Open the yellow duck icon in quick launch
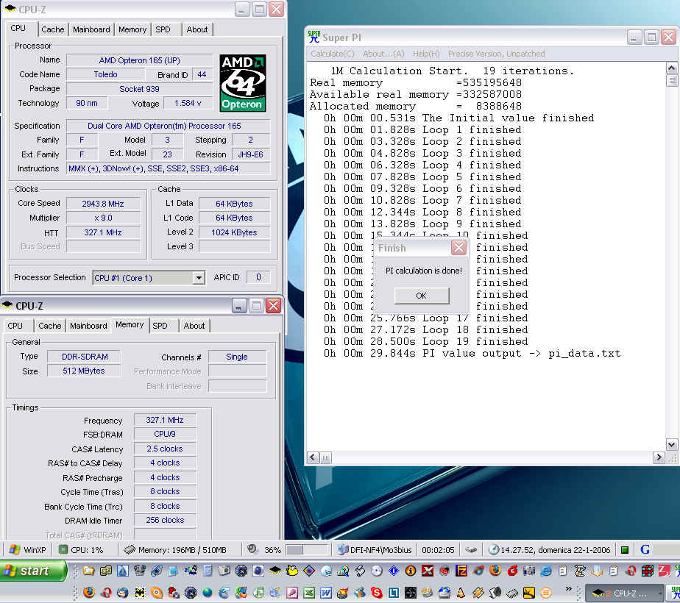680x603 pixels. (x=292, y=571)
